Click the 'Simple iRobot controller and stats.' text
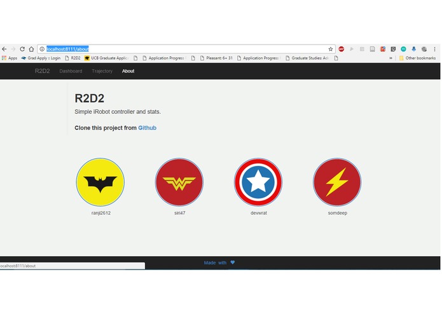Image resolution: width=442 pixels, height=314 pixels. pos(118,112)
